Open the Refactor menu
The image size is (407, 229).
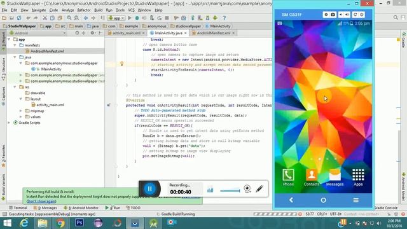point(84,10)
